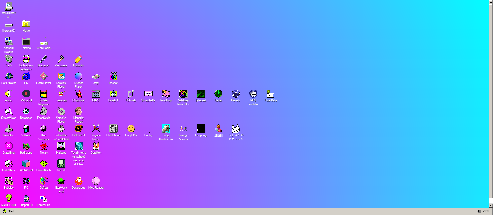Open the Fibo Clicker icon

(x=113, y=129)
